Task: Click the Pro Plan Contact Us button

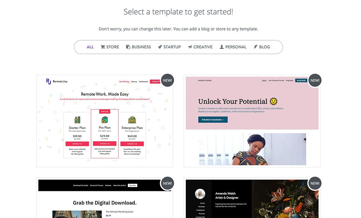Action: click(x=105, y=143)
